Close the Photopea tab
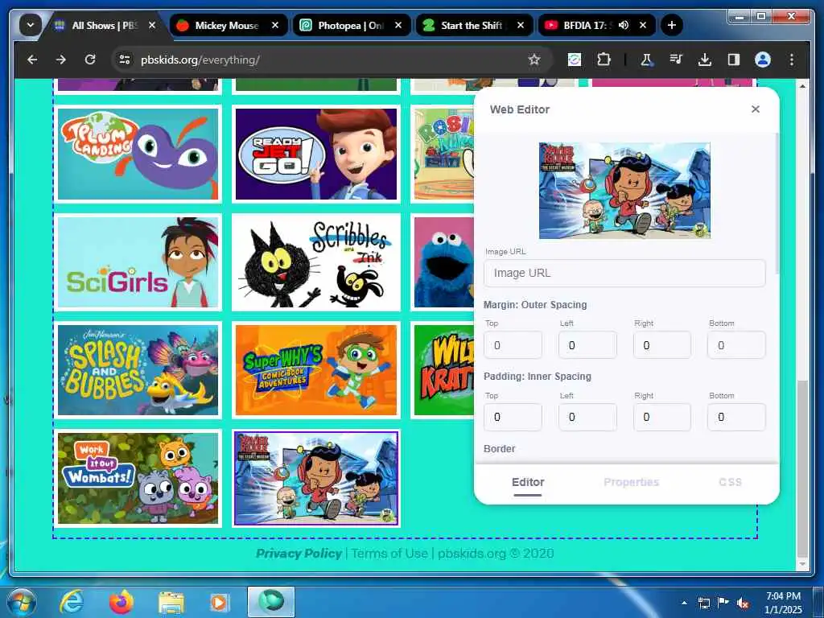824x618 pixels. [398, 25]
